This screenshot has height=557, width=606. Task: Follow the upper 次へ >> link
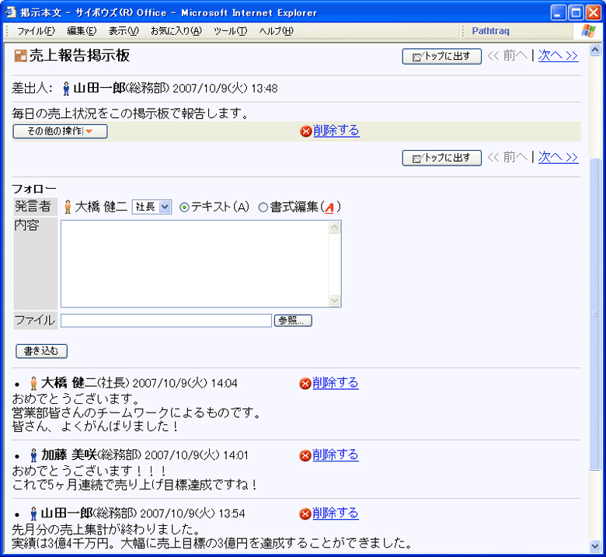558,56
